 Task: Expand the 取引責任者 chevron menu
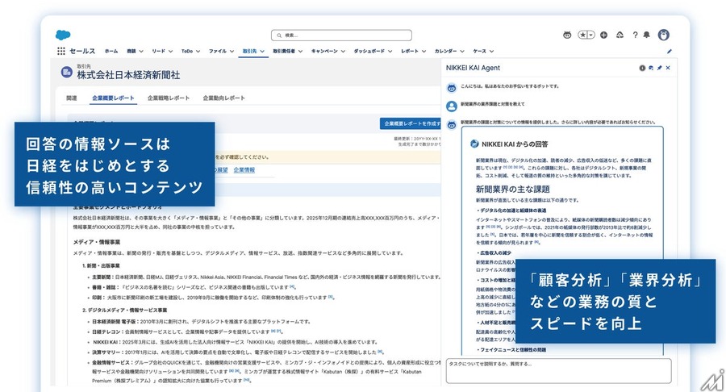[300, 52]
